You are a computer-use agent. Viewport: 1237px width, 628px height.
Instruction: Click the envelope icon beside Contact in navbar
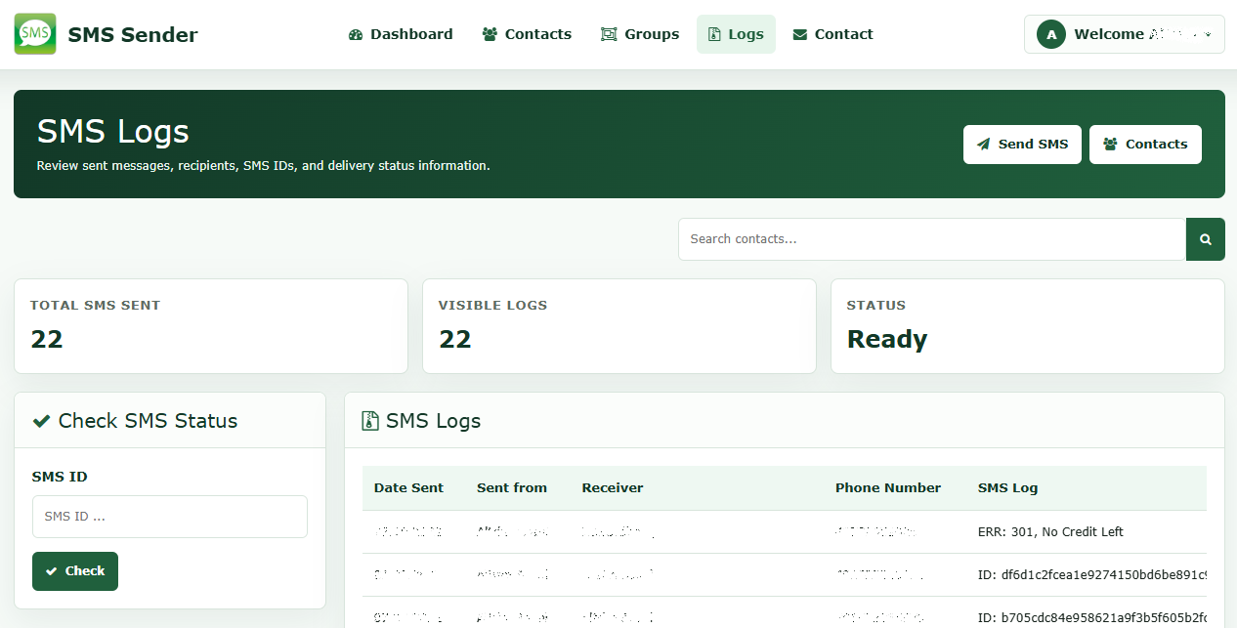pos(800,34)
